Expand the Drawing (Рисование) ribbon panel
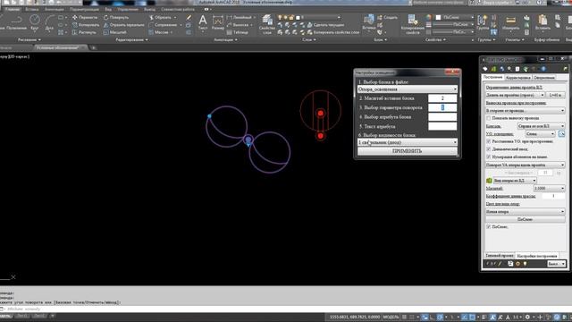This screenshot has width=572, height=322. tap(29, 39)
